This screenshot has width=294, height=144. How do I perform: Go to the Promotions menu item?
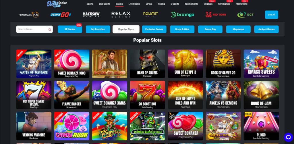pyautogui.click(x=241, y=4)
